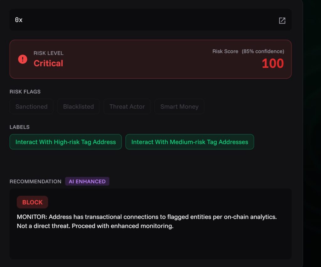321x267 pixels.
Task: Click the AI ENHANCED badge
Action: click(87, 181)
